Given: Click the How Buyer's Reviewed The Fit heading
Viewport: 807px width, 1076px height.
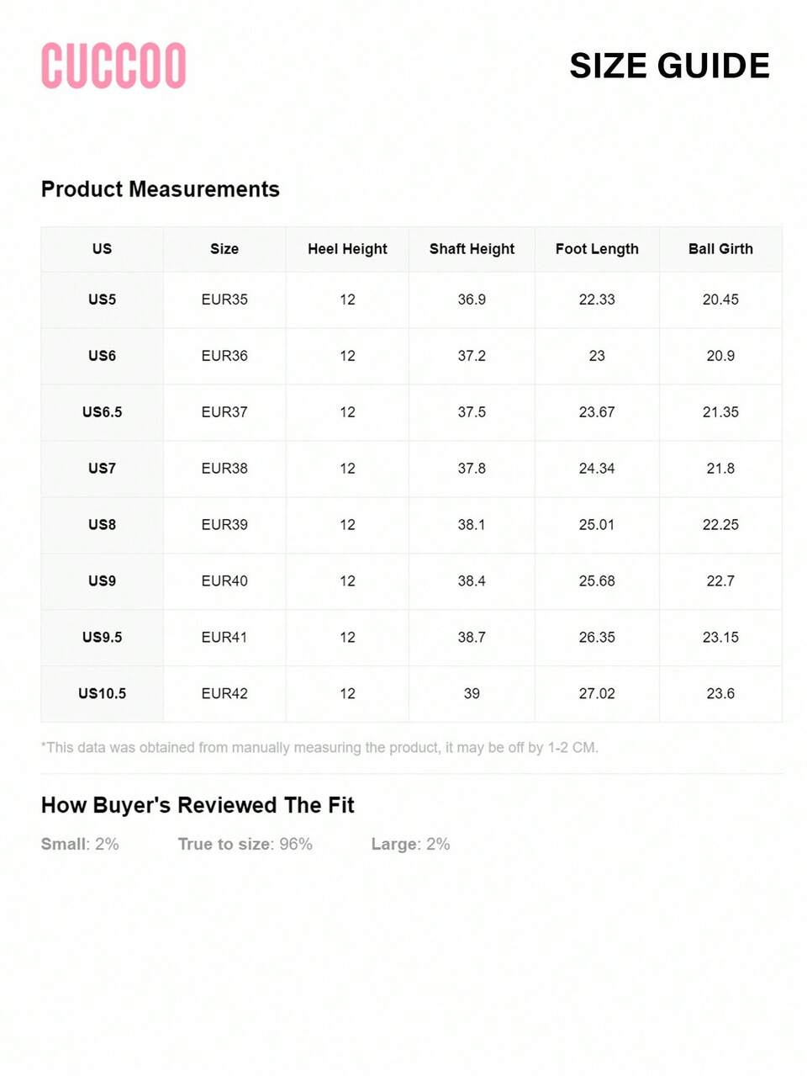Looking at the screenshot, I should (x=198, y=805).
